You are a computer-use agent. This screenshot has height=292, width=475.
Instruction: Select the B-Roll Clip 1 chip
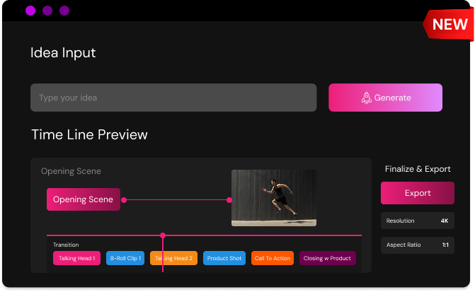pyautogui.click(x=125, y=258)
